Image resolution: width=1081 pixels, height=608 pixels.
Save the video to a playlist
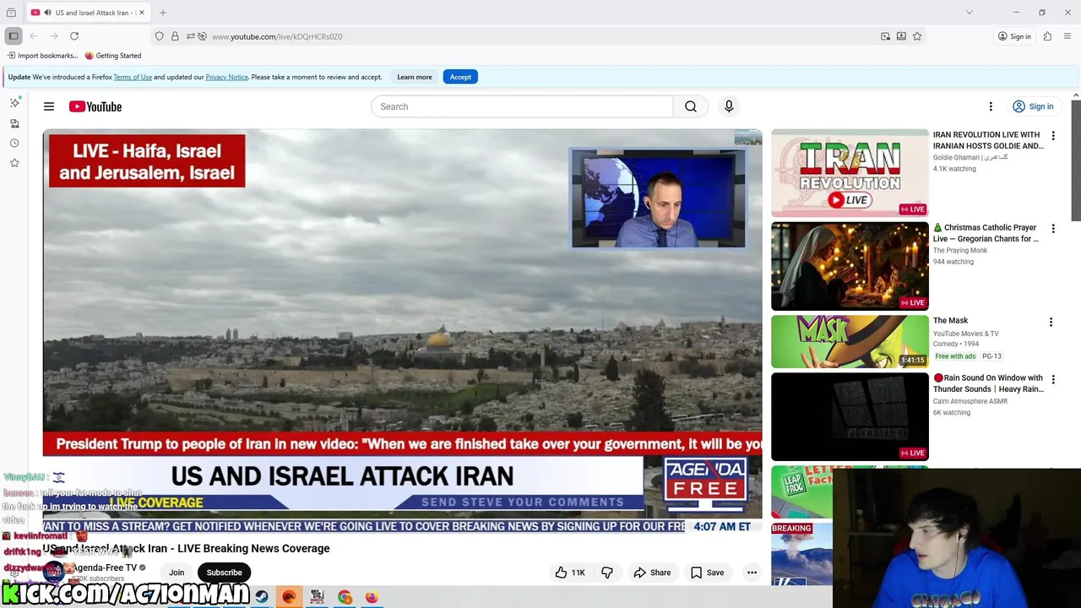[707, 573]
